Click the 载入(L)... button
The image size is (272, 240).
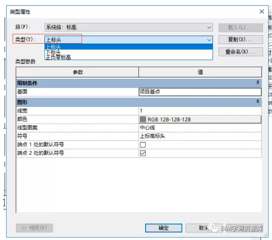[x=241, y=28]
